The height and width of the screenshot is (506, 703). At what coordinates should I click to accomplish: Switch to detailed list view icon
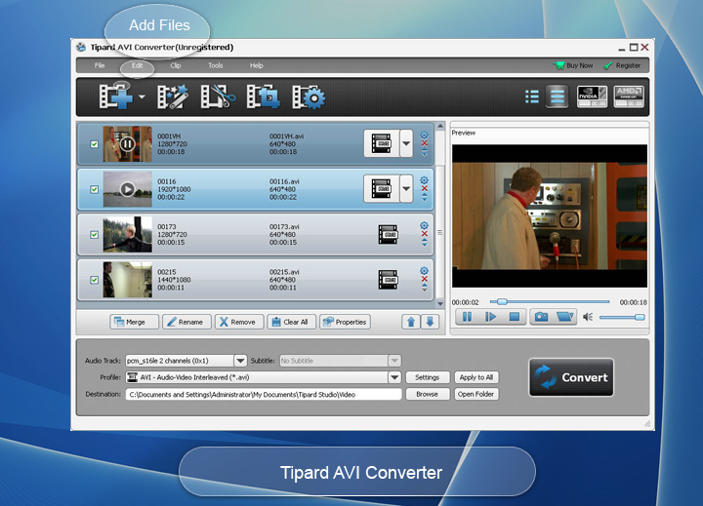pyautogui.click(x=532, y=97)
